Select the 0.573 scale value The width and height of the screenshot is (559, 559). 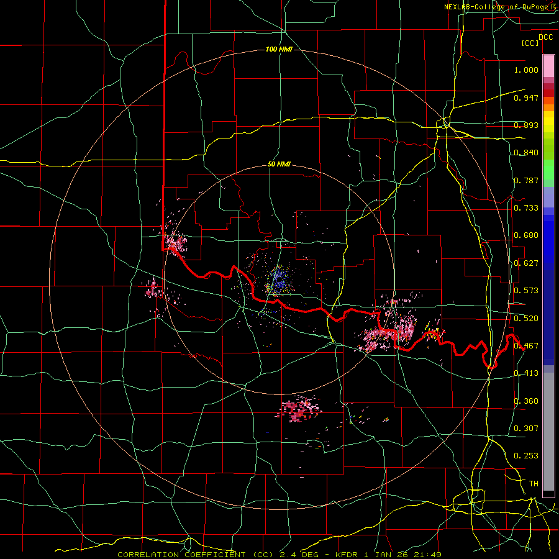526,291
